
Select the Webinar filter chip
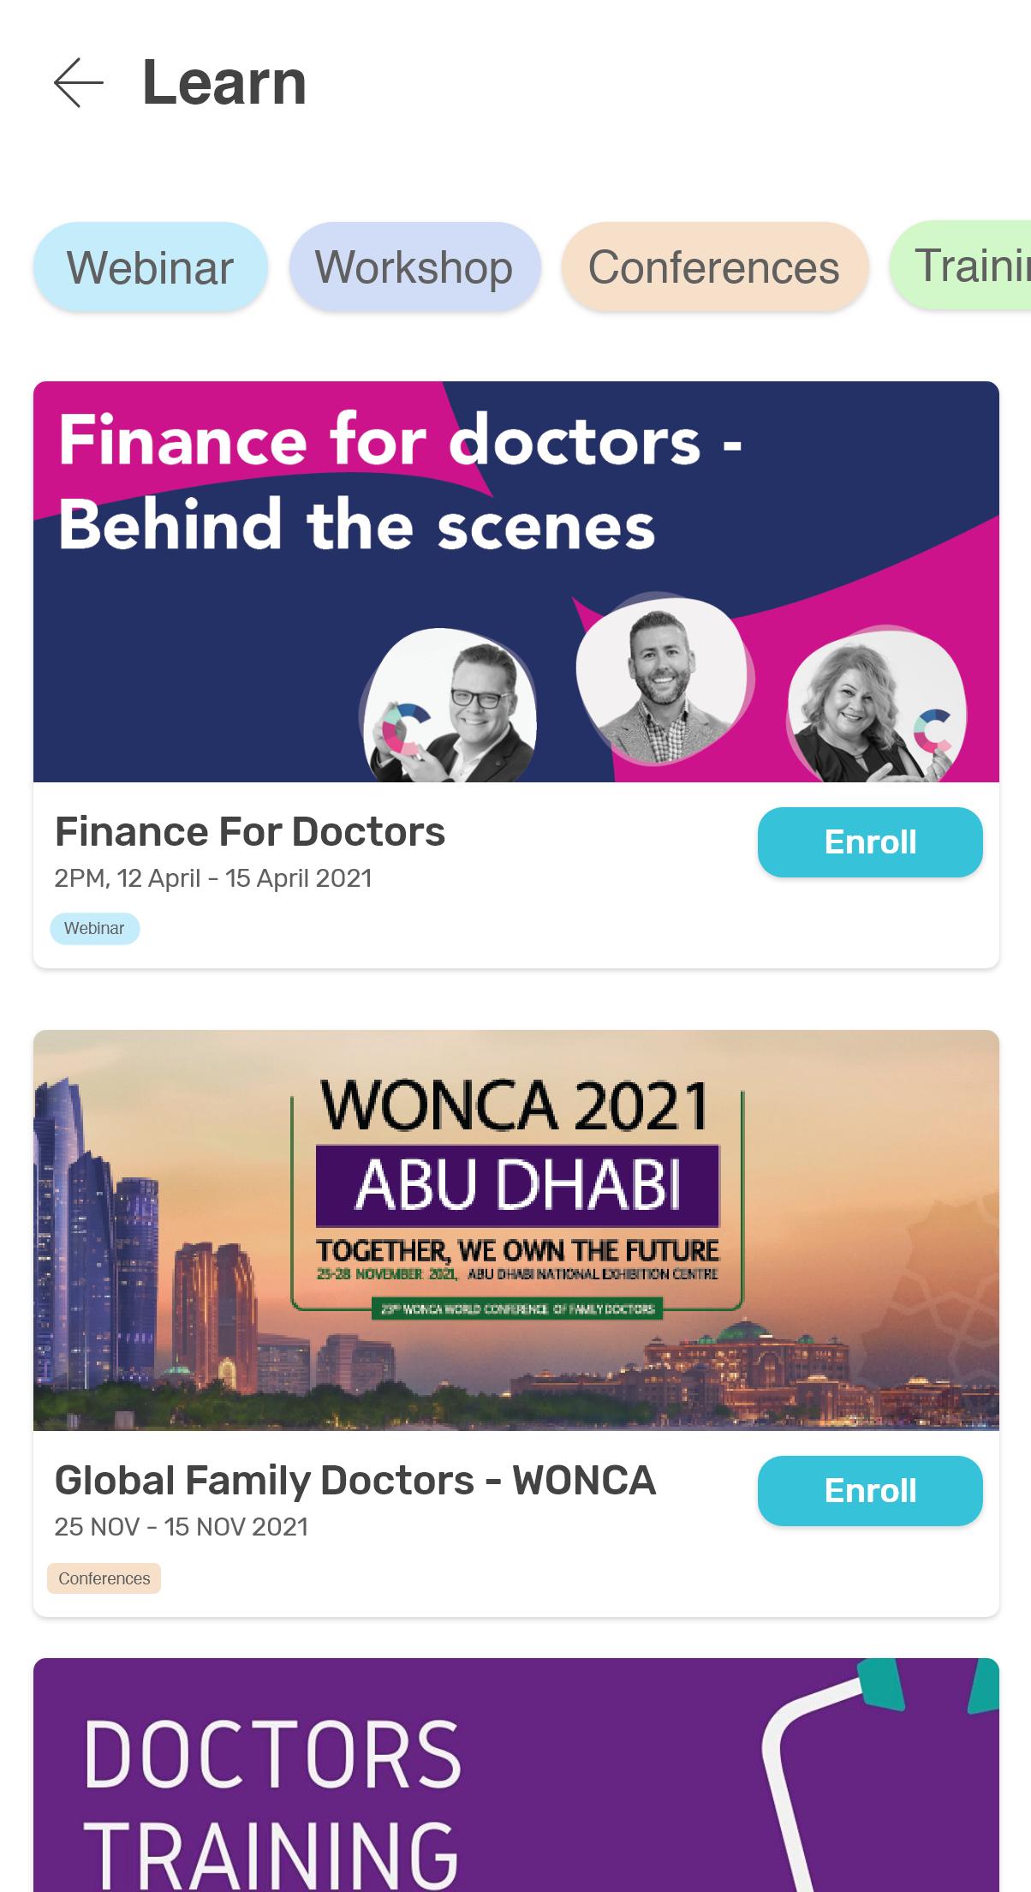(x=151, y=267)
